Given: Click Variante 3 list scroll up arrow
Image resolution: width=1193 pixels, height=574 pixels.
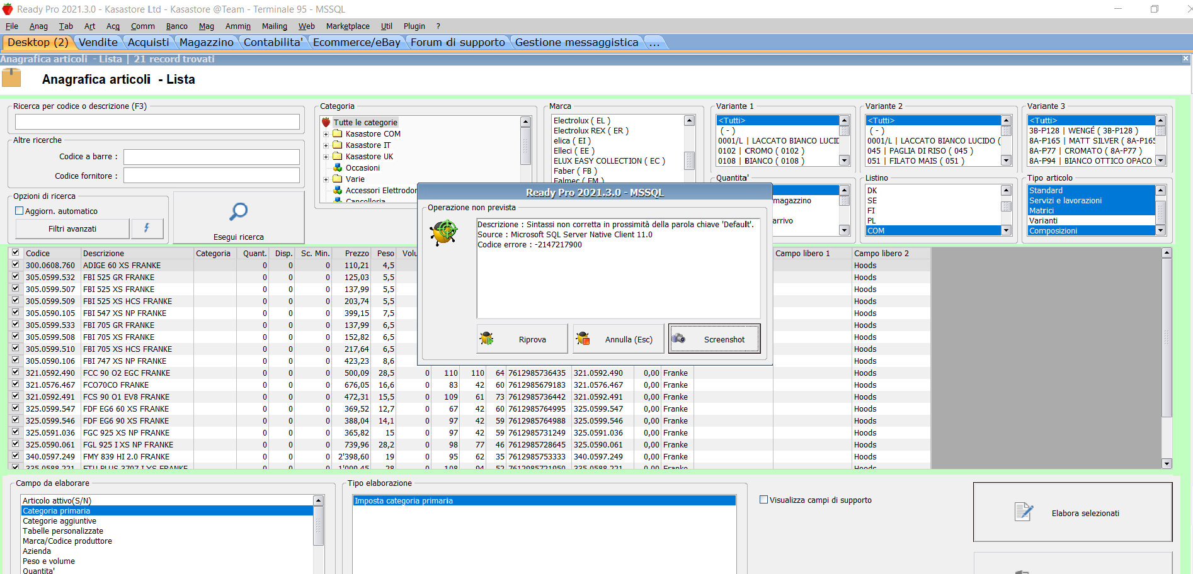Looking at the screenshot, I should (x=1160, y=120).
